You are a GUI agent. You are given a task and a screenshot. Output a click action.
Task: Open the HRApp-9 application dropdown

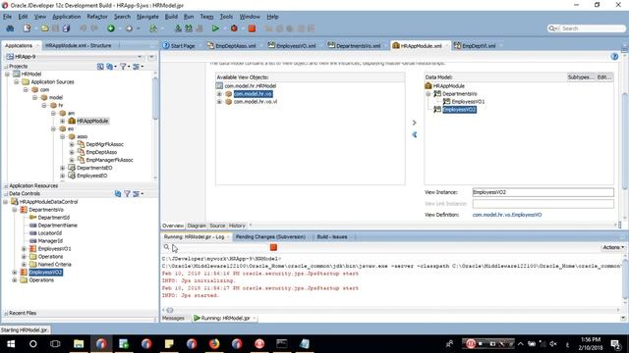[140, 57]
